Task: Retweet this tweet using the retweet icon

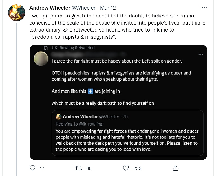Action: [79, 168]
